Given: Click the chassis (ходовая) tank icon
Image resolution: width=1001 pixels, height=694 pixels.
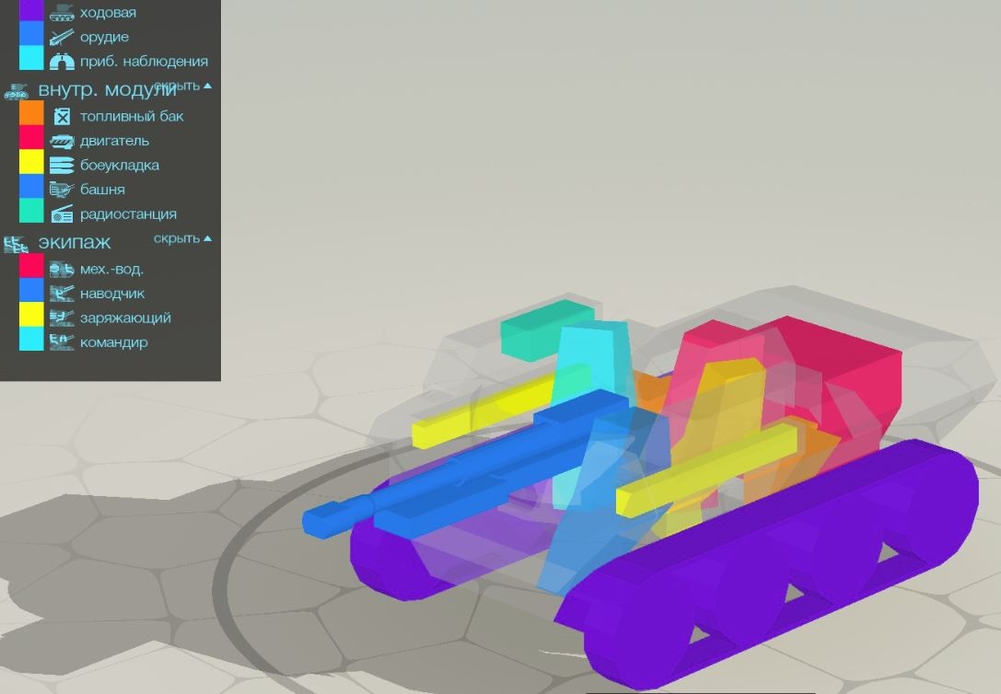Looking at the screenshot, I should [62, 12].
